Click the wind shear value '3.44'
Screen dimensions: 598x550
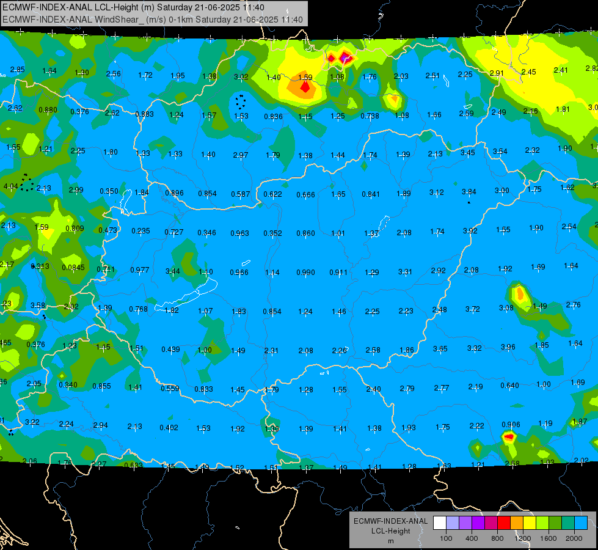[x=172, y=271]
